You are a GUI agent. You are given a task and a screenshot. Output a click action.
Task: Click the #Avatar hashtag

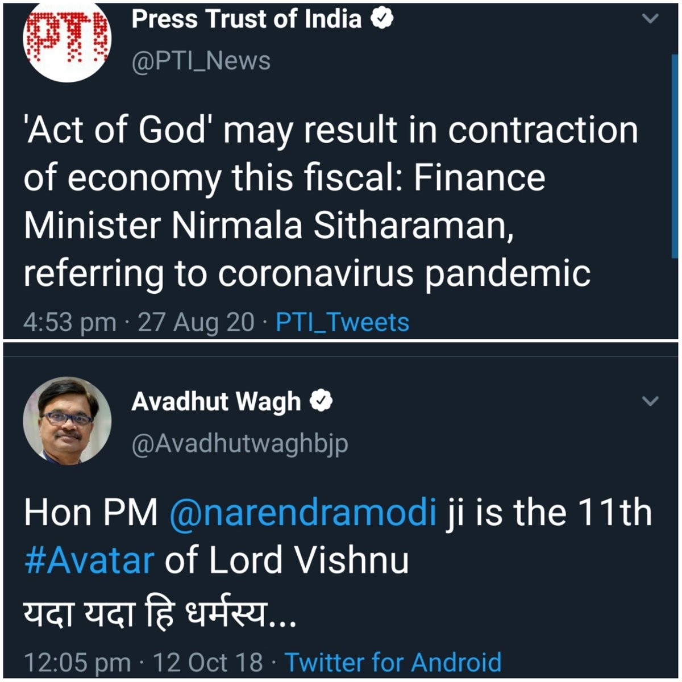click(x=89, y=560)
